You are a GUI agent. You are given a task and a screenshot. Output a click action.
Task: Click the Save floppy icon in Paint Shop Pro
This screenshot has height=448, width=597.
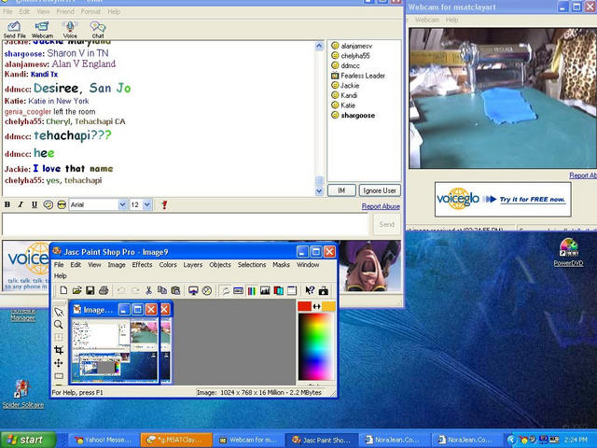[x=90, y=290]
